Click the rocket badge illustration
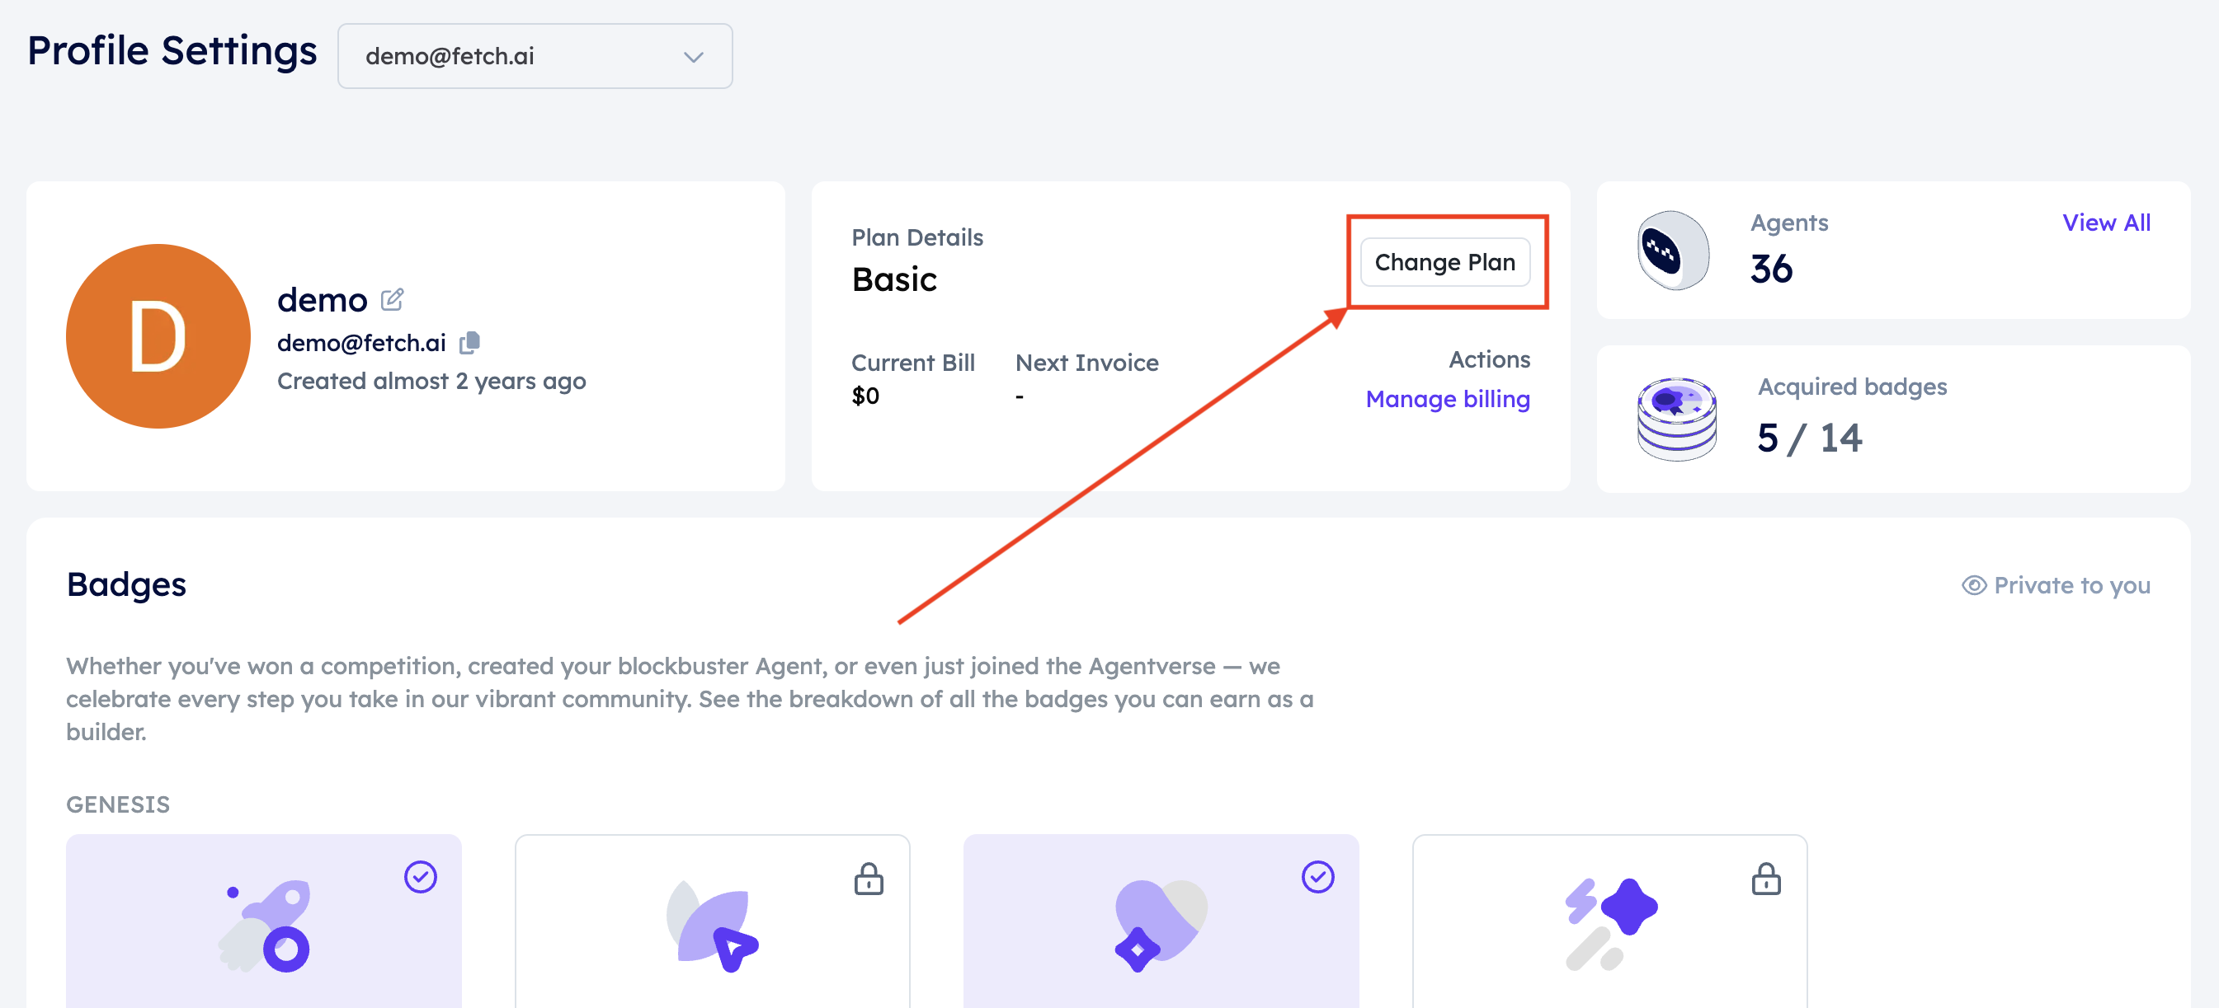2219x1008 pixels. 266,926
